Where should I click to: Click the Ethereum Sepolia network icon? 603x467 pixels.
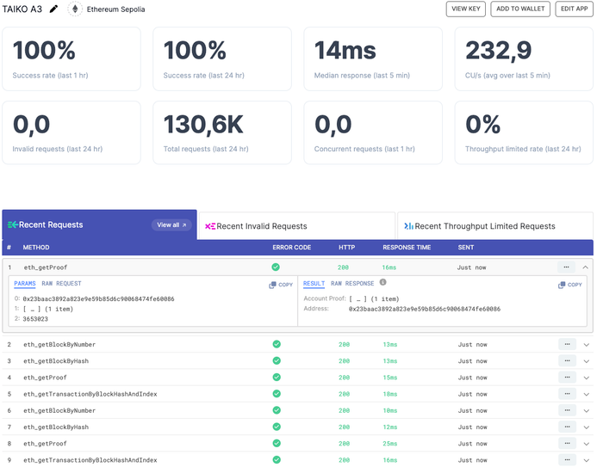pos(75,9)
